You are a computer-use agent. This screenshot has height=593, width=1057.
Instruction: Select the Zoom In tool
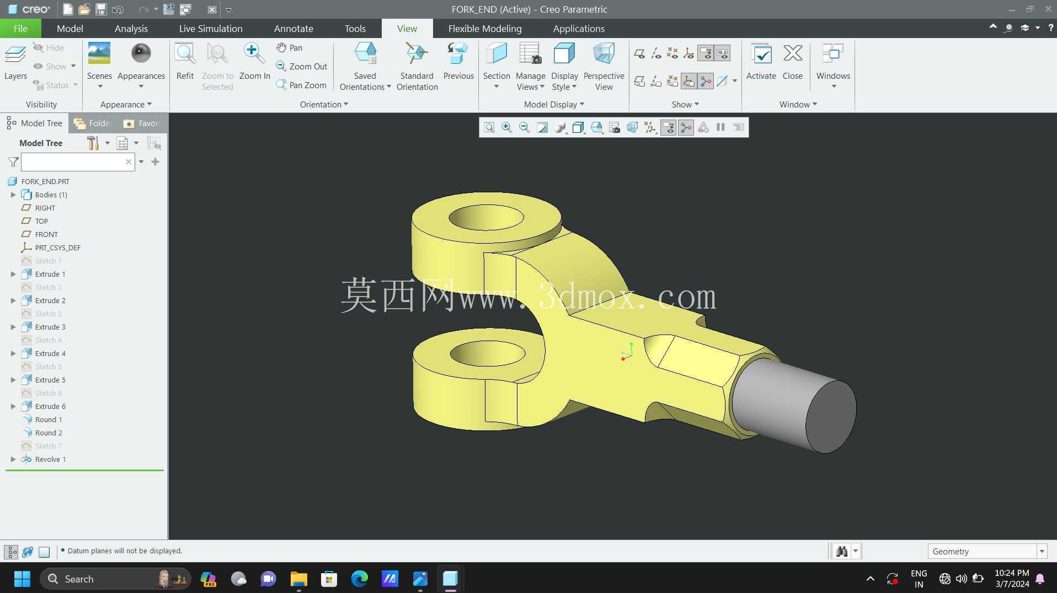coord(254,62)
